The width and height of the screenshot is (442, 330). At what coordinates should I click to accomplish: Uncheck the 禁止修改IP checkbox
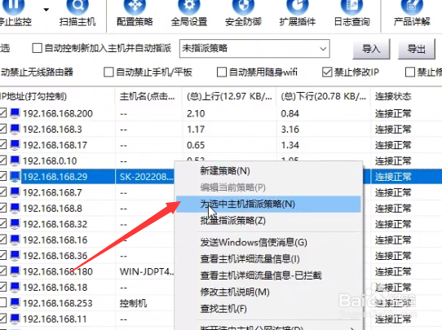327,72
